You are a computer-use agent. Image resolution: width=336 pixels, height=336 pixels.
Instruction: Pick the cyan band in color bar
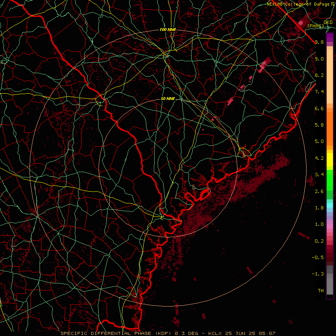click(x=330, y=205)
